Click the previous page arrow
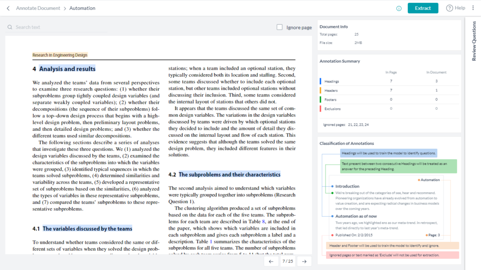Image resolution: width=481 pixels, height=270 pixels. (271, 261)
